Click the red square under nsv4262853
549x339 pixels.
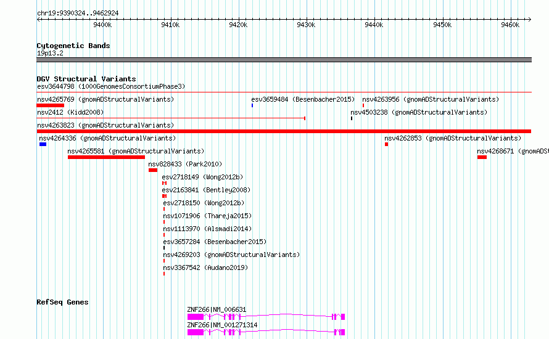coord(386,144)
